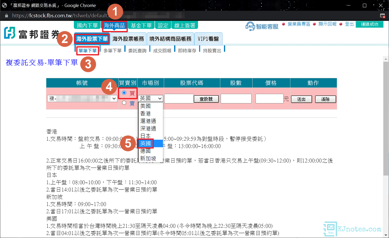Choose 美國 in market list
Screen dimensions: 389x238
click(x=151, y=106)
